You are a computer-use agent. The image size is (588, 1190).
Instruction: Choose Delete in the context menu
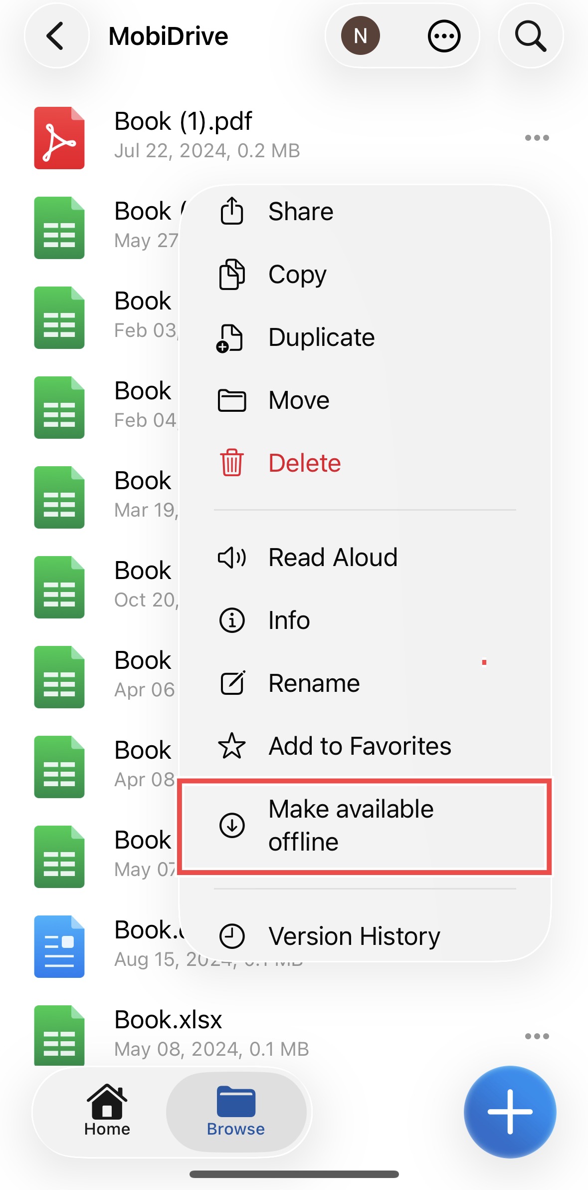pos(365,463)
